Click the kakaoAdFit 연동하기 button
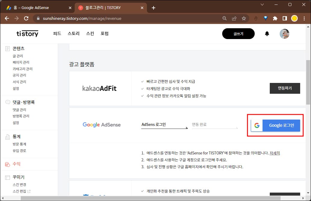Screen dimensions: 311x201 [x=285, y=88]
